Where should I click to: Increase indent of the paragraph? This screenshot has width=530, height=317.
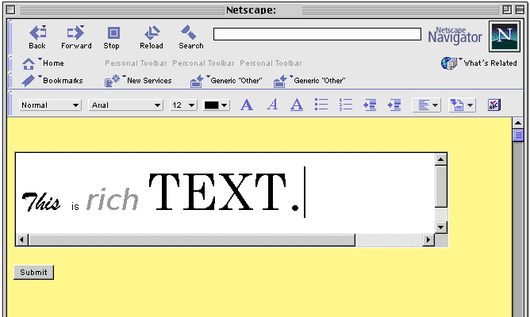[394, 105]
